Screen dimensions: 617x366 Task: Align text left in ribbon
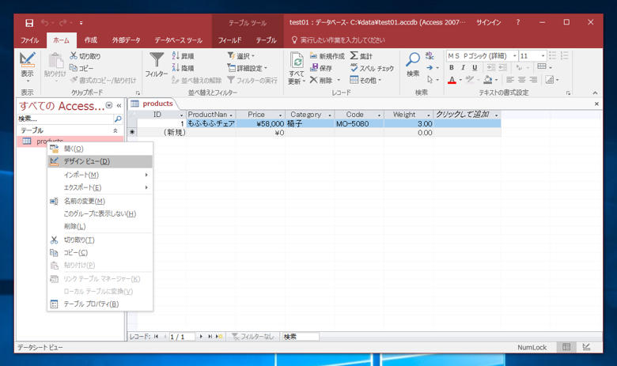510,80
